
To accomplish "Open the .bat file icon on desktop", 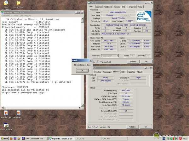I will pyautogui.click(x=5, y=125).
